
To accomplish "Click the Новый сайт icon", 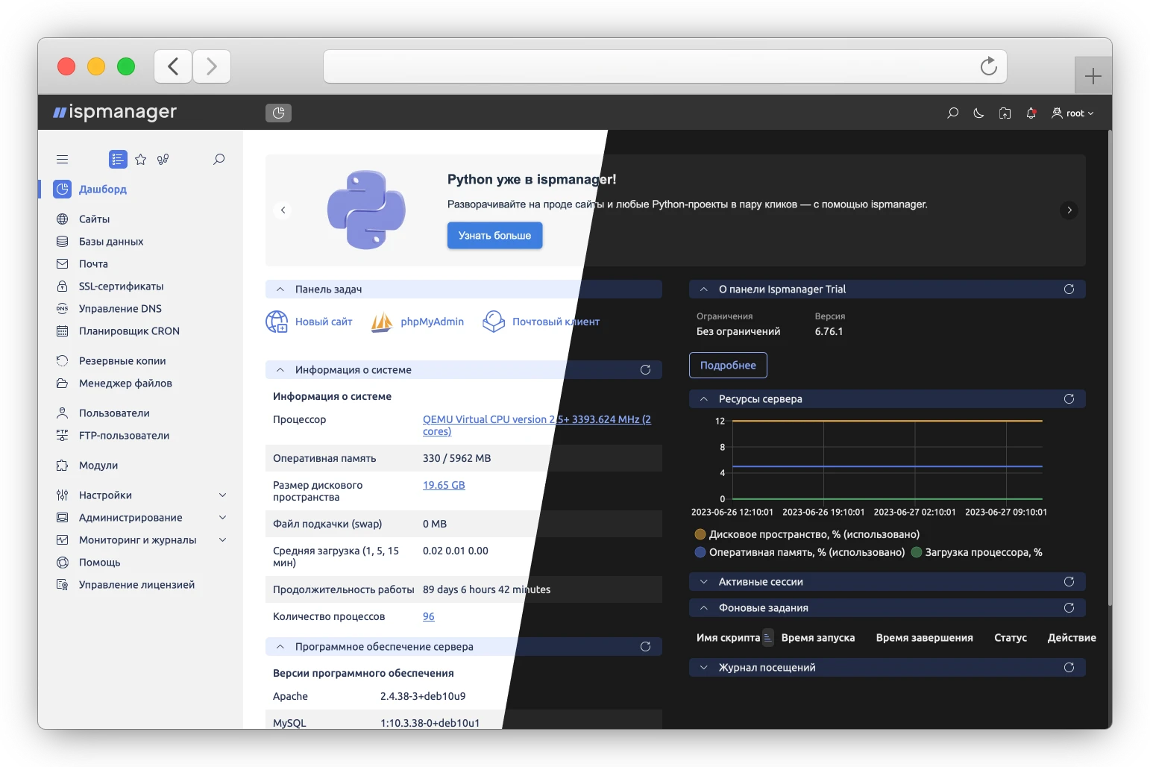I will (276, 322).
